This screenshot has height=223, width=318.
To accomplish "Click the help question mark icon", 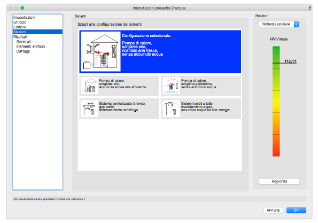I will click(309, 8).
